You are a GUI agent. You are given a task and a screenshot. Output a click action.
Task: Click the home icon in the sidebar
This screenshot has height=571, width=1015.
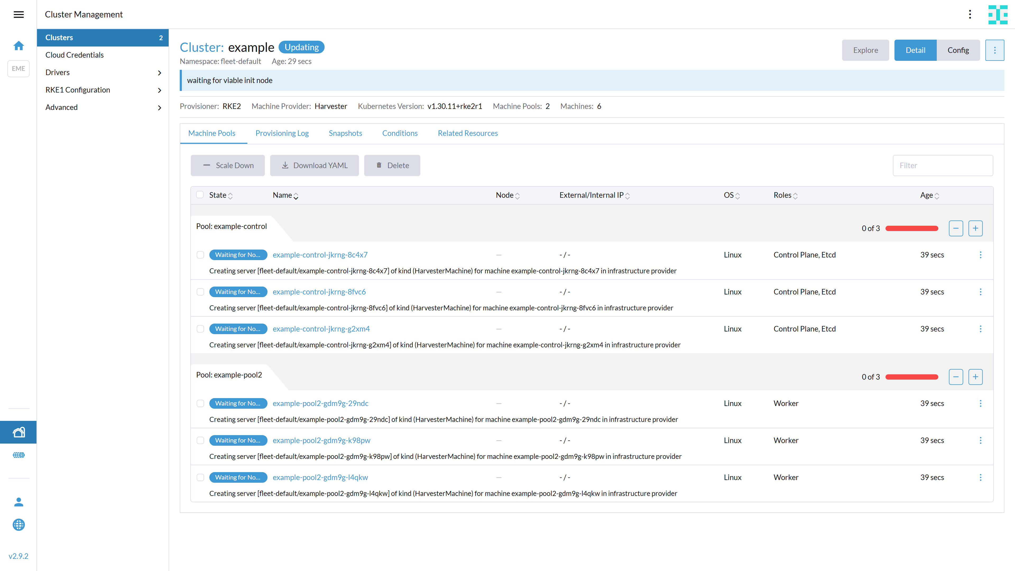(x=19, y=46)
